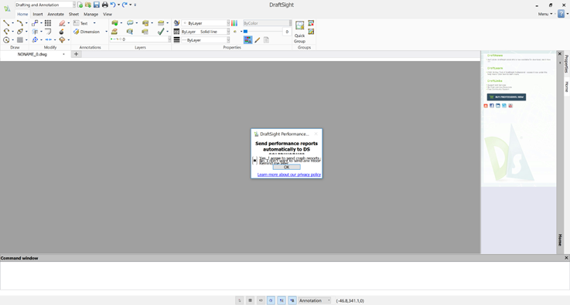Click the NONAME_0.dwg drawing tab

click(32, 54)
